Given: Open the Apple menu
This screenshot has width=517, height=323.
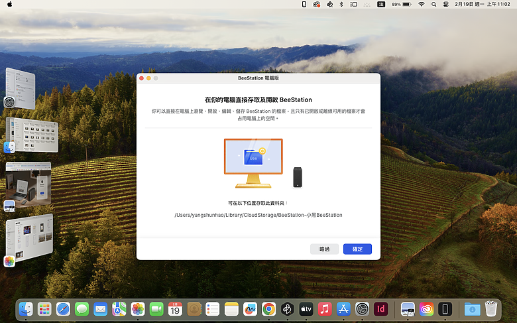Looking at the screenshot, I should [9, 4].
